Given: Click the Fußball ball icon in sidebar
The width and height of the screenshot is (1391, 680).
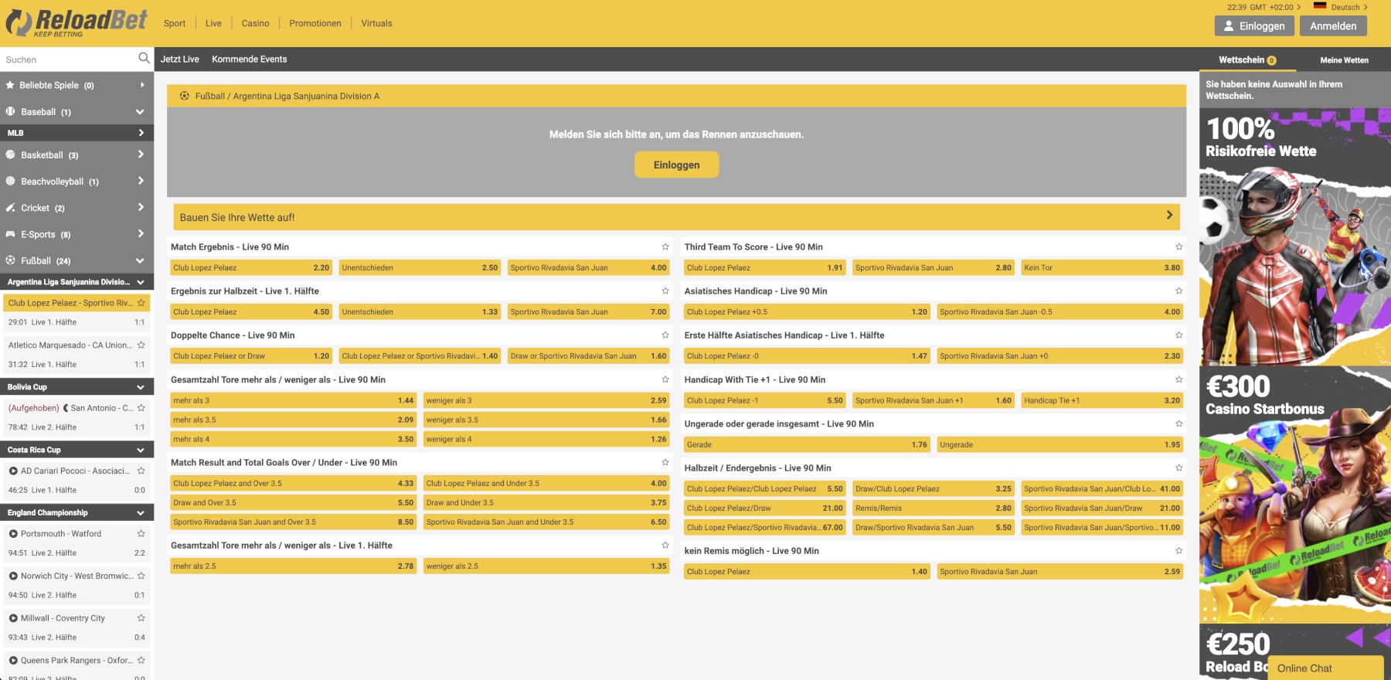Looking at the screenshot, I should 10,260.
